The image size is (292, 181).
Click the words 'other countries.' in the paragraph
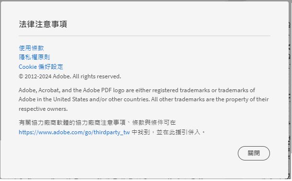point(129,99)
